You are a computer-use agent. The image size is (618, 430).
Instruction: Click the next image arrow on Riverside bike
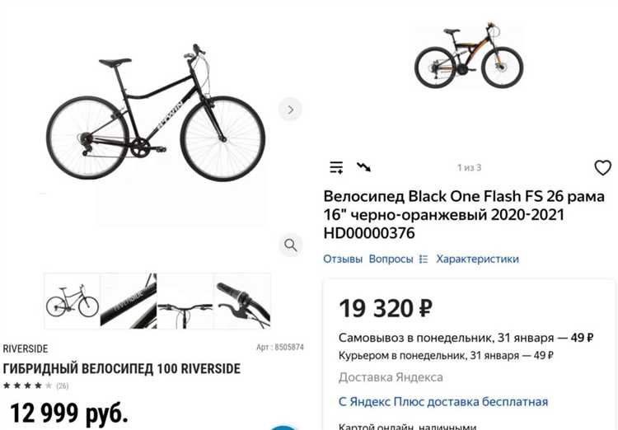290,110
